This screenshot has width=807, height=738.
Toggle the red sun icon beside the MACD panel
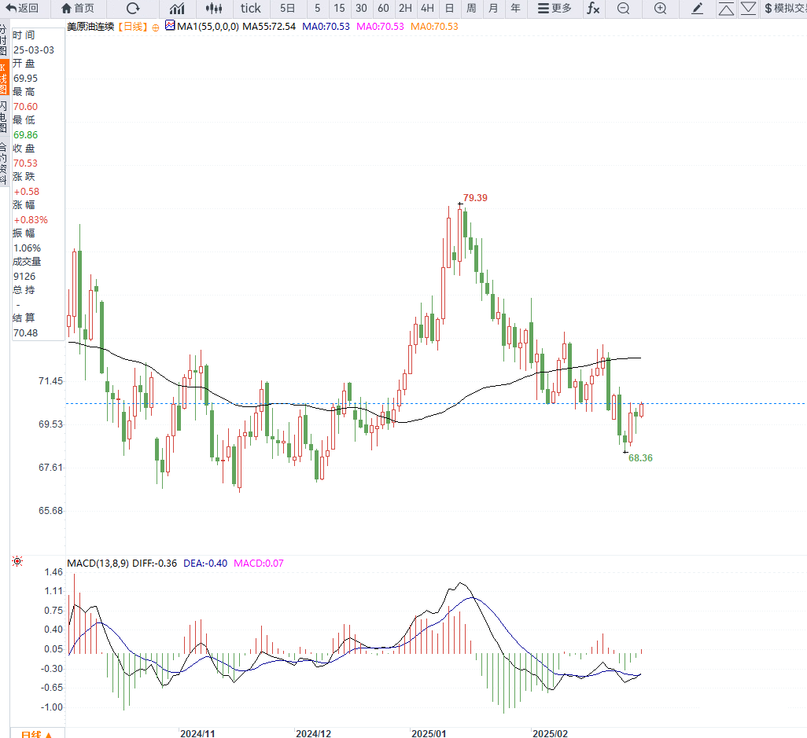pos(17,561)
